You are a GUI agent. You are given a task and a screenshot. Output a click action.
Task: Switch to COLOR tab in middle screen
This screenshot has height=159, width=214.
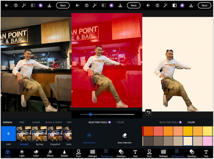point(120,122)
